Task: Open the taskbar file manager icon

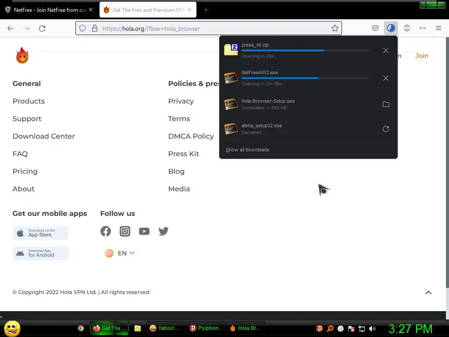Action: tap(138, 328)
